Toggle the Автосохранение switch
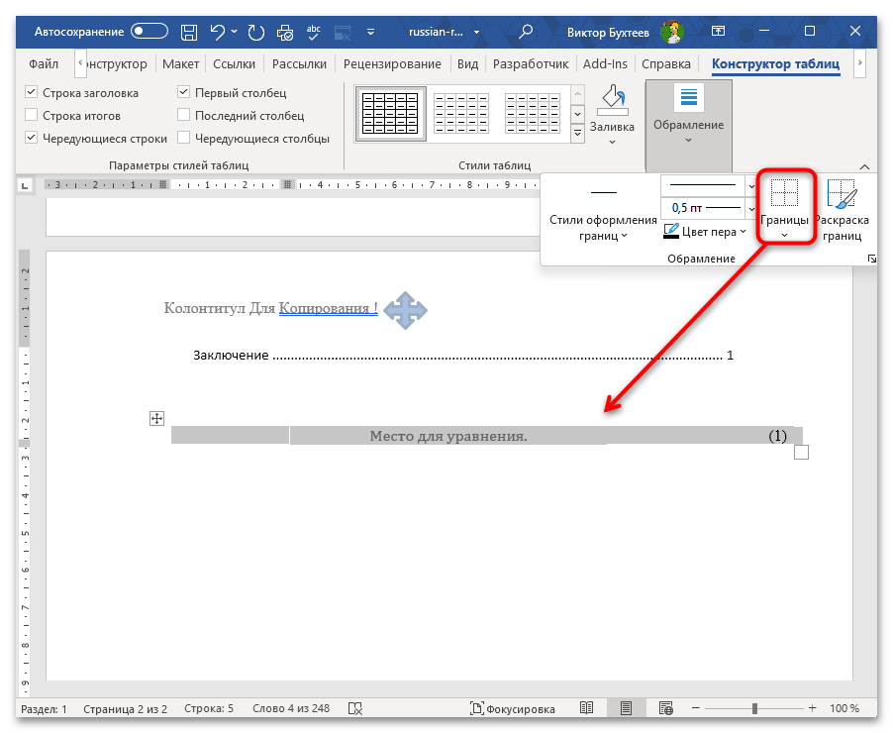Image resolution: width=893 pixels, height=733 pixels. coord(149,32)
